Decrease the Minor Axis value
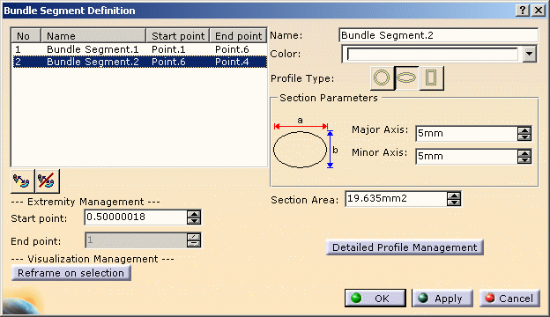The width and height of the screenshot is (550, 317). [524, 159]
